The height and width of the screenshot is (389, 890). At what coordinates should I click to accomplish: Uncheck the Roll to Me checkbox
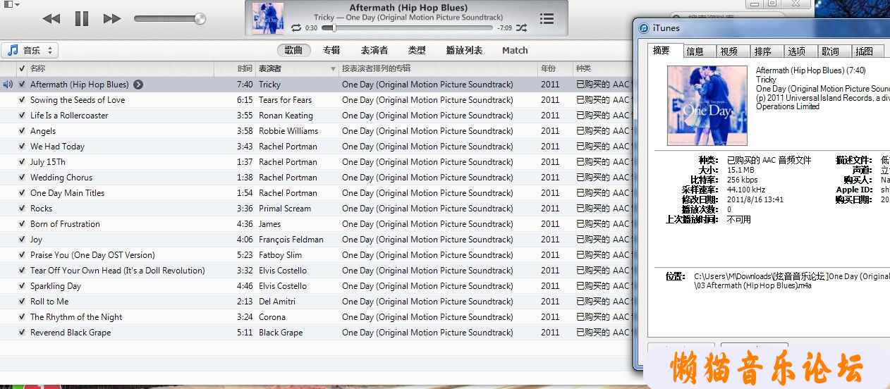tap(22, 302)
